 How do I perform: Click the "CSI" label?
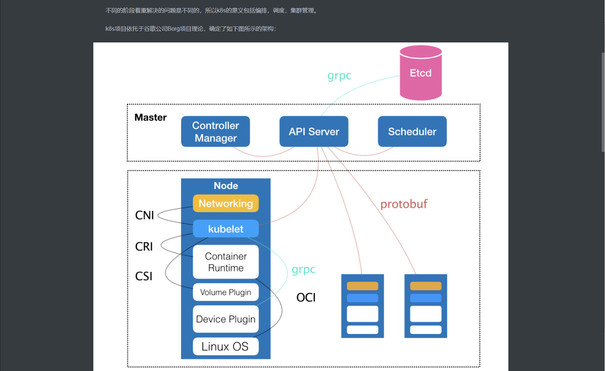(144, 276)
